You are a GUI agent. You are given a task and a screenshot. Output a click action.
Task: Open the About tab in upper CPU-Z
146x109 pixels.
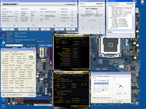[82, 38]
